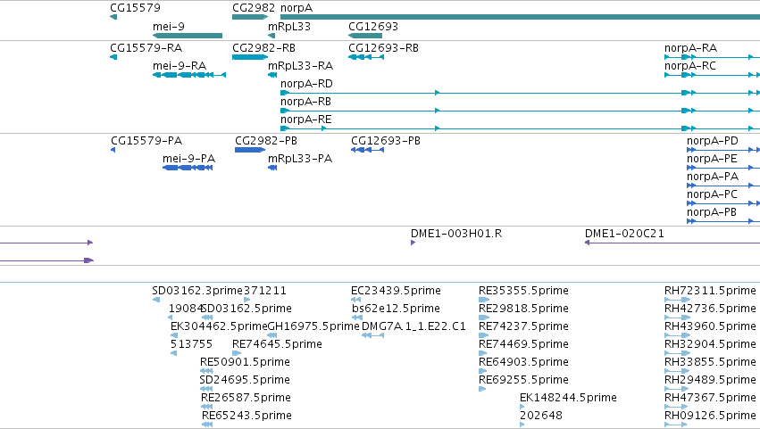Click protein norpA-PD
760x429 pixels.
[713, 141]
